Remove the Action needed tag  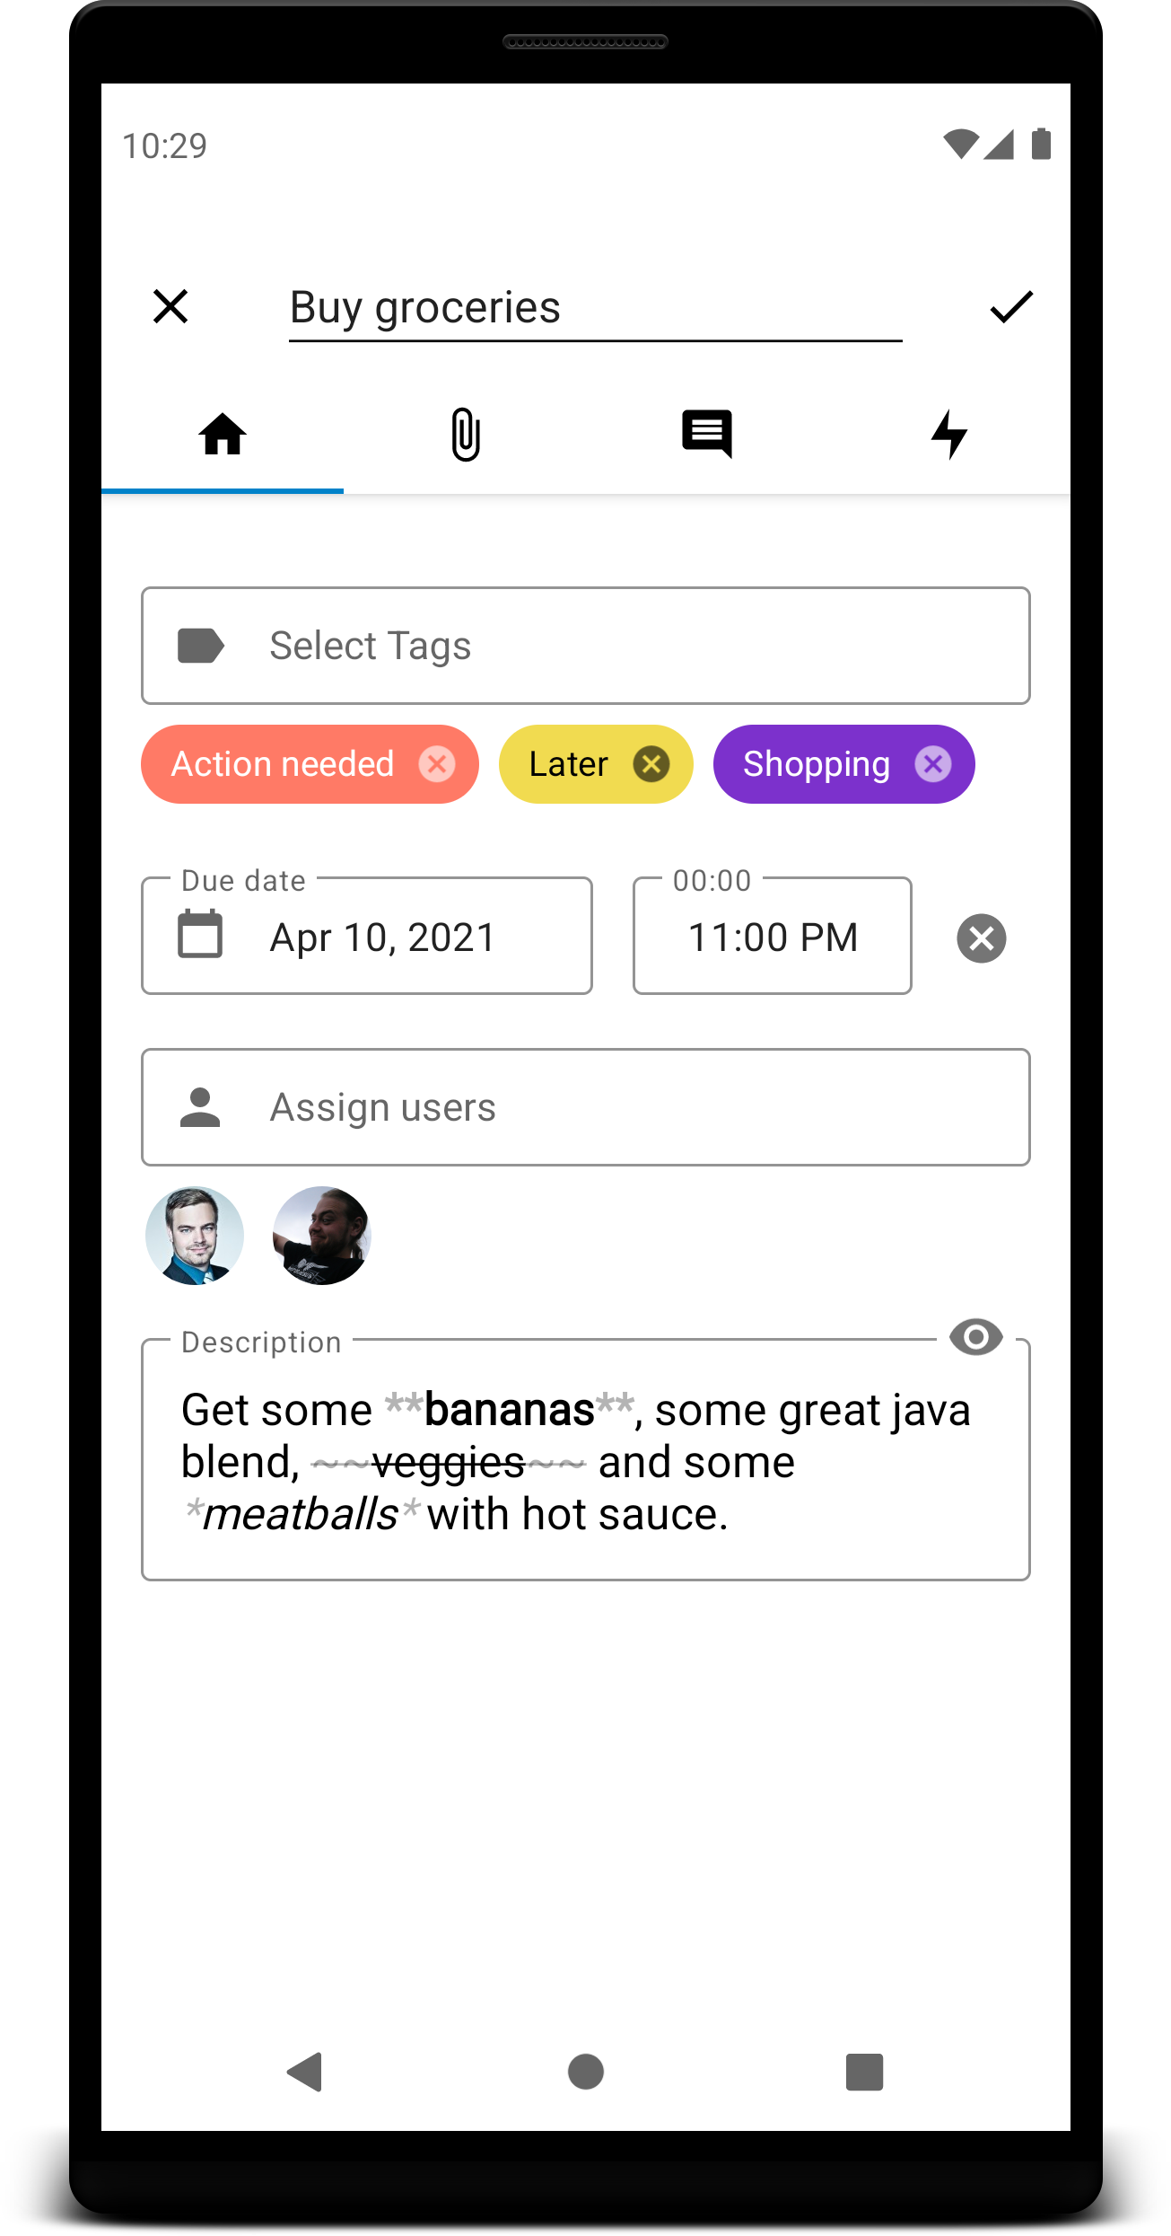point(437,764)
